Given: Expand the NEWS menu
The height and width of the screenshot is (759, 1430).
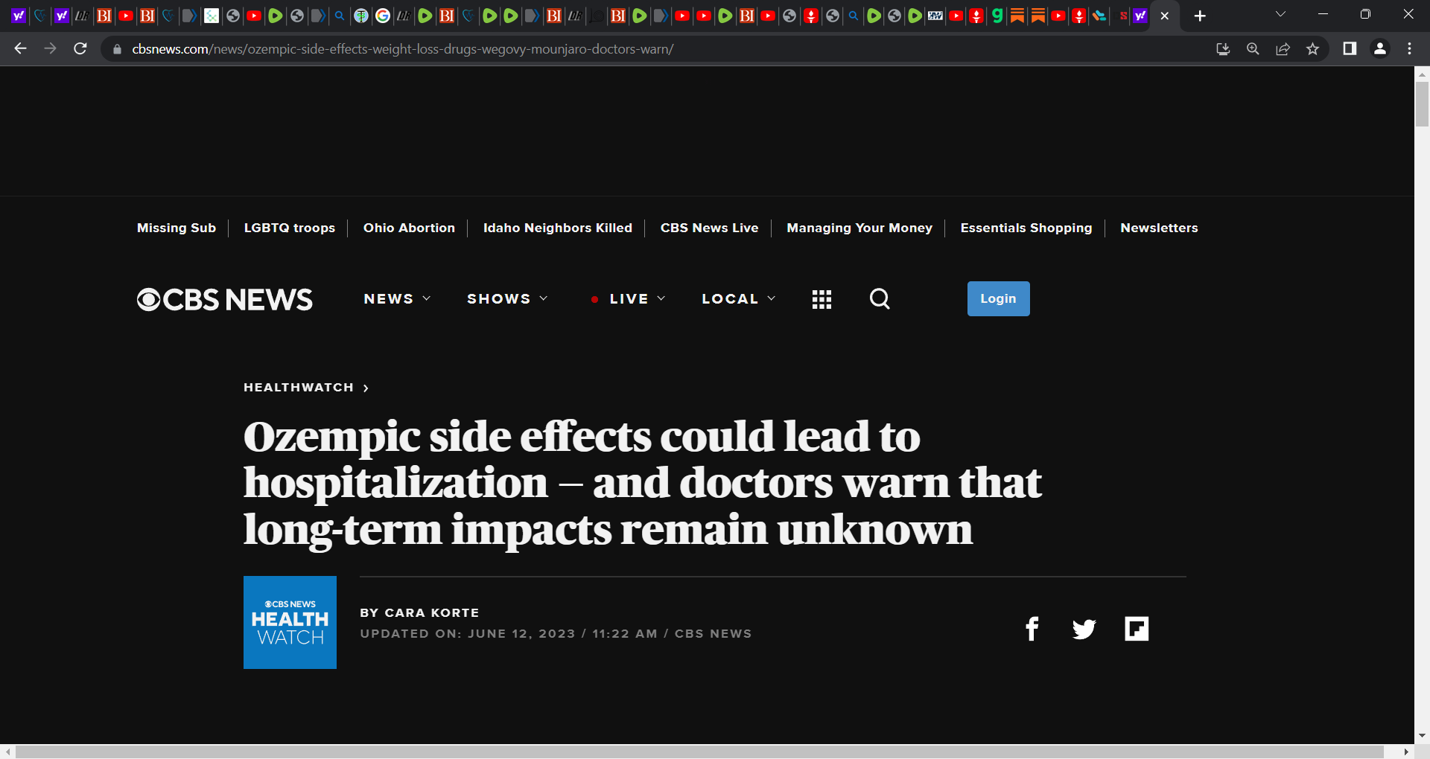Looking at the screenshot, I should (x=397, y=298).
